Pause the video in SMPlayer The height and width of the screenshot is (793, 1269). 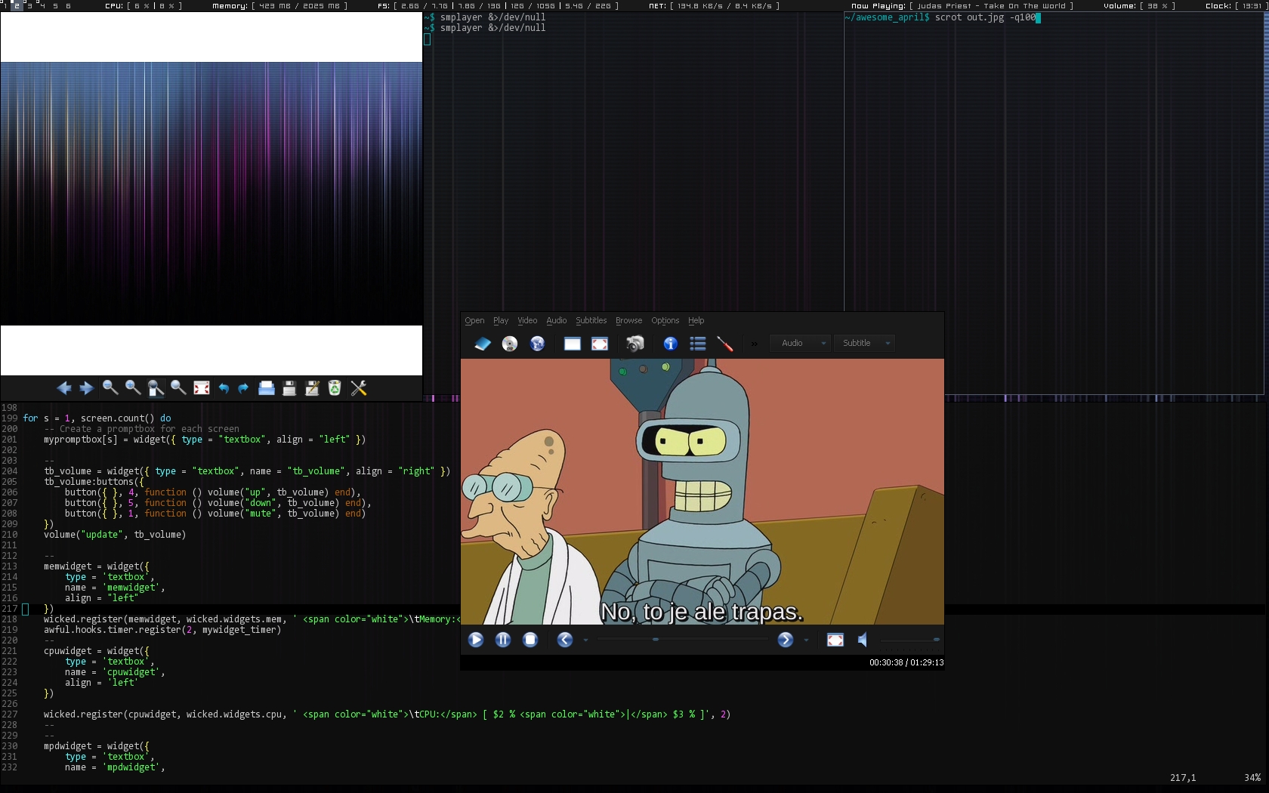503,640
